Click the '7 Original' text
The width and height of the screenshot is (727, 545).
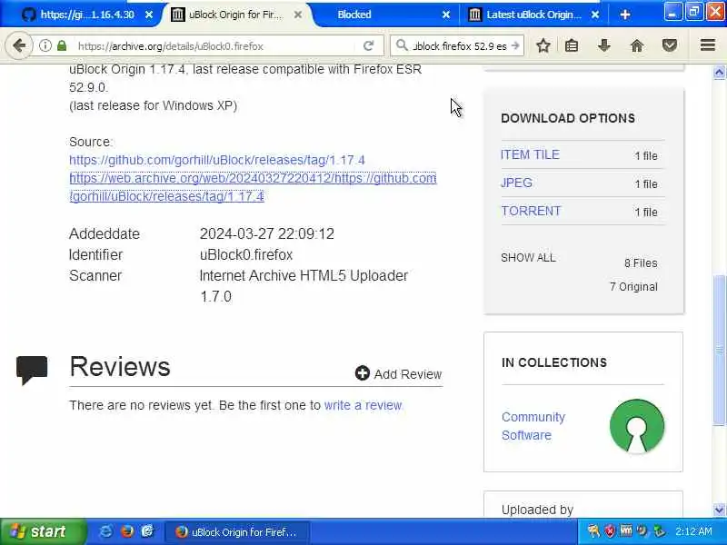633,287
